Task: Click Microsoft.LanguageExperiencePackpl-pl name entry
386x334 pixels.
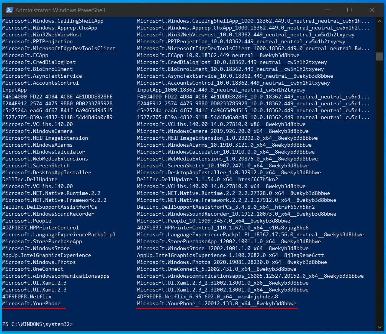Action: coord(59,234)
